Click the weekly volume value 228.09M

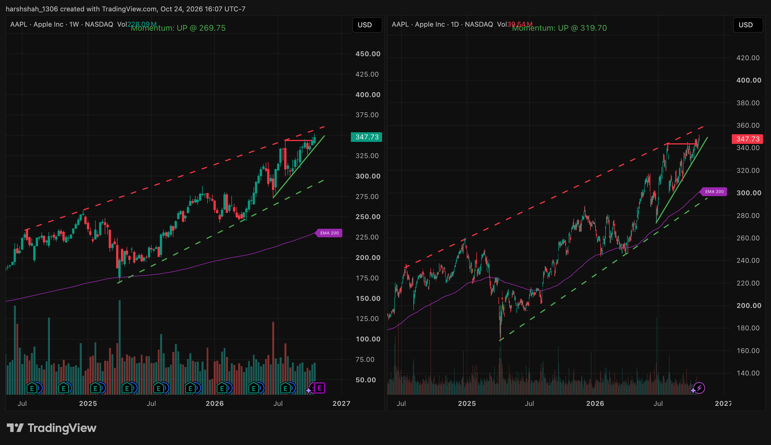142,24
